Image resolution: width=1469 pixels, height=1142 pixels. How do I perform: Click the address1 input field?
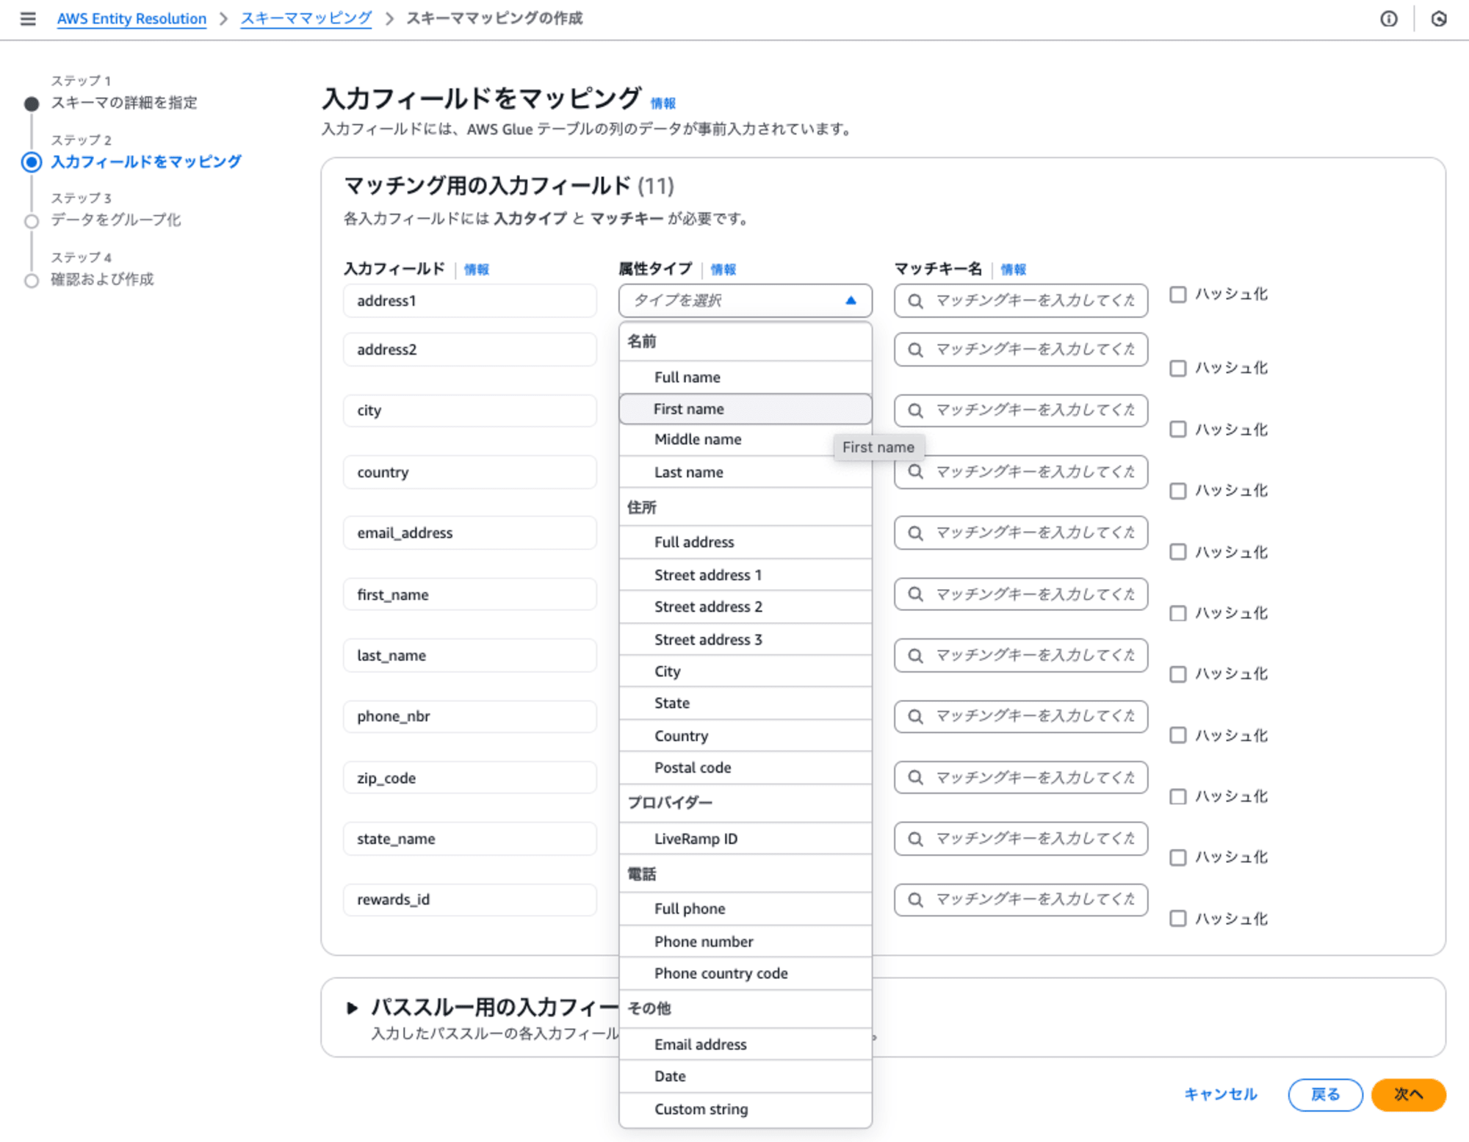click(470, 301)
